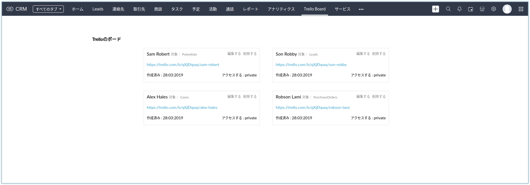This screenshot has height=185, width=530.
Task: Switch to the 予定 tab
Action: 196,9
